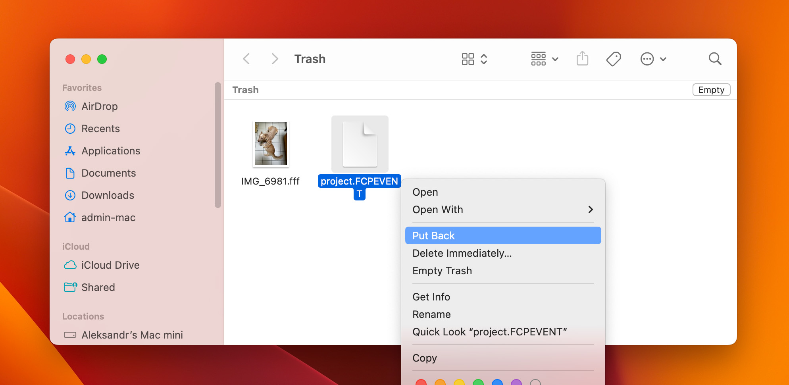The image size is (789, 385).
Task: Open Downloads in the sidebar
Action: [x=99, y=195]
